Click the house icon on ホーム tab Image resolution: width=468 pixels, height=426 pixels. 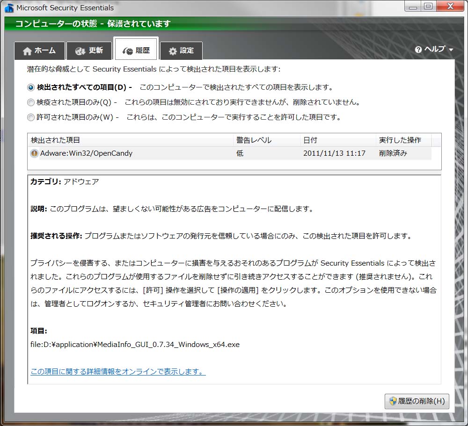point(27,51)
